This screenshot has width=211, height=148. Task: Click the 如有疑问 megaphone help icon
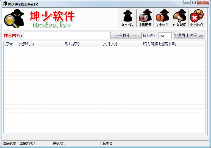(179, 18)
